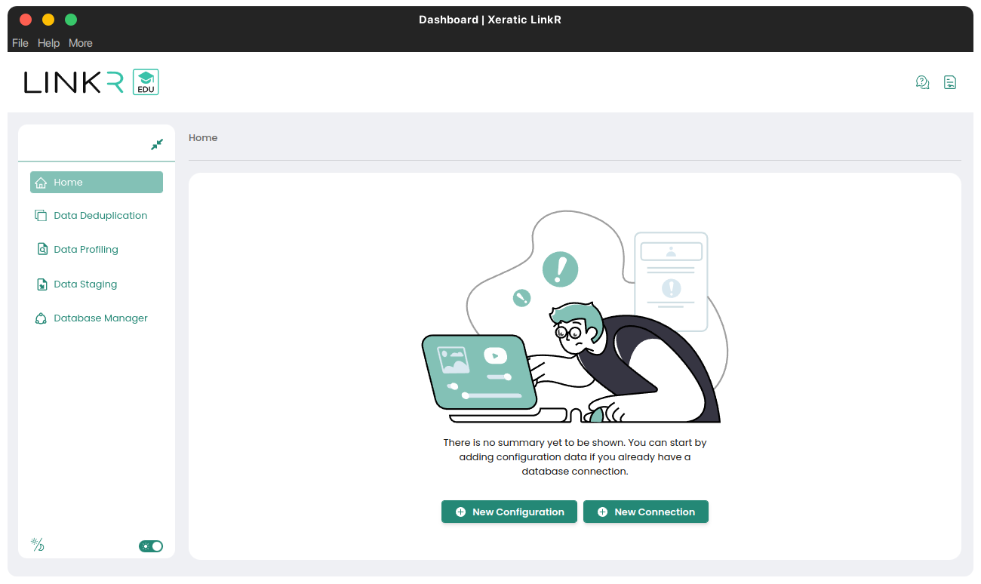The width and height of the screenshot is (981, 584).
Task: Click the signed document license icon
Action: pos(950,82)
